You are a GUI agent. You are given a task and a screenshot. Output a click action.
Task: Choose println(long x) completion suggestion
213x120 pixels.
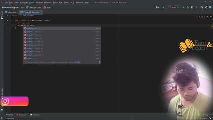(x=62, y=35)
